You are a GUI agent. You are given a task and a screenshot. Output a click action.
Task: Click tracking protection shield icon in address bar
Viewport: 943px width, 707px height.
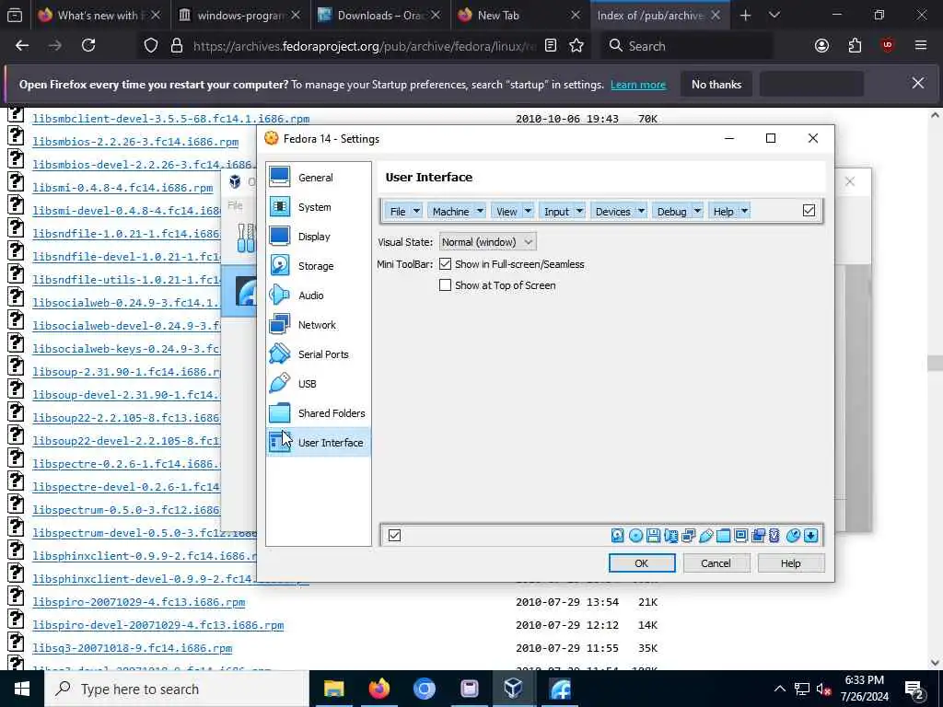pos(151,46)
